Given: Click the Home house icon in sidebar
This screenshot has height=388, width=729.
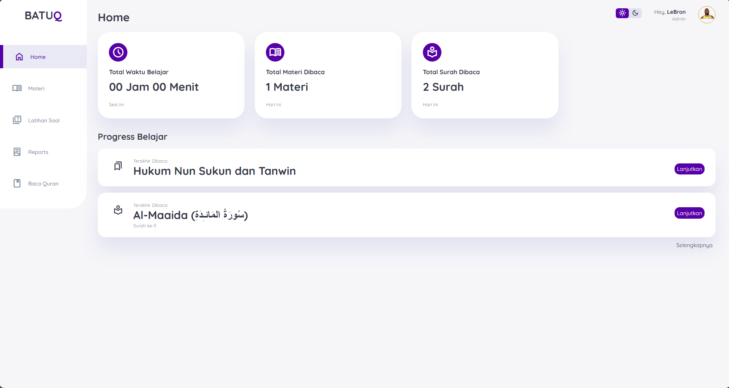Looking at the screenshot, I should 19,57.
